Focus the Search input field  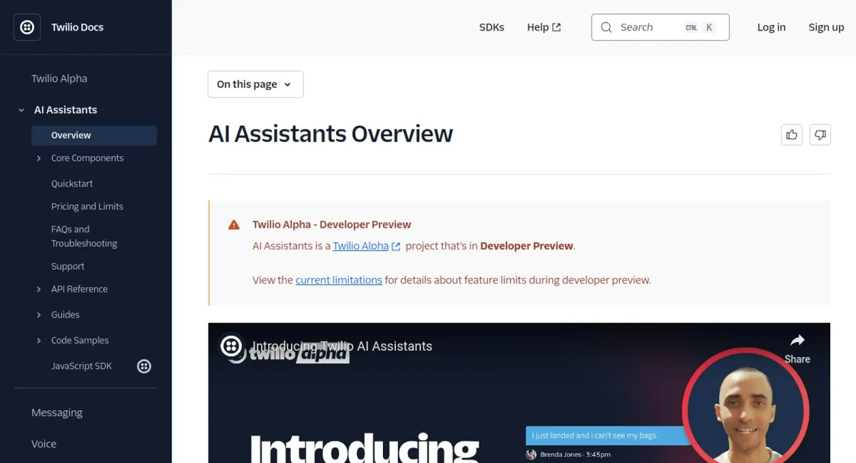660,27
